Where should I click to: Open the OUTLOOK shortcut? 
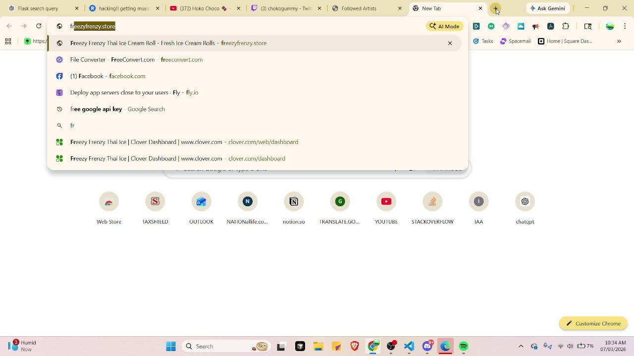[x=201, y=208]
